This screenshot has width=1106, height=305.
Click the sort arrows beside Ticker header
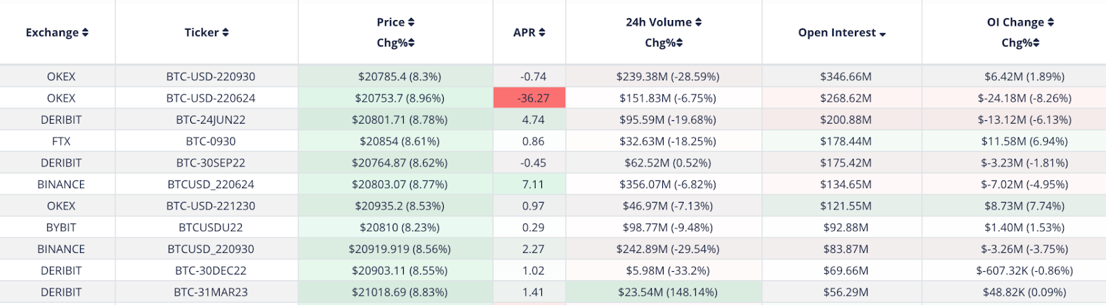point(225,33)
